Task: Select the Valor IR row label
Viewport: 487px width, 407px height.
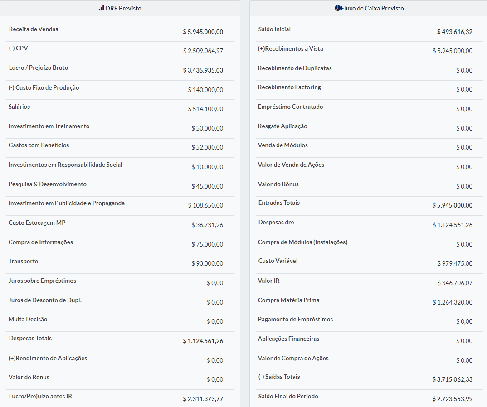Action: coord(269,281)
